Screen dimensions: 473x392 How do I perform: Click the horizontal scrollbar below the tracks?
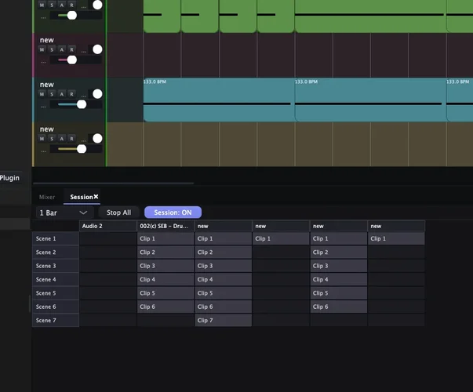coord(114,183)
